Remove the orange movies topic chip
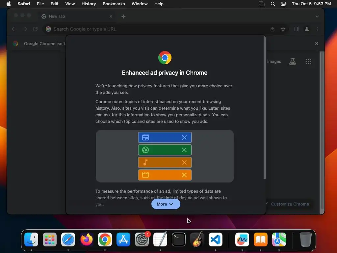This screenshot has height=253, width=337. tap(184, 175)
